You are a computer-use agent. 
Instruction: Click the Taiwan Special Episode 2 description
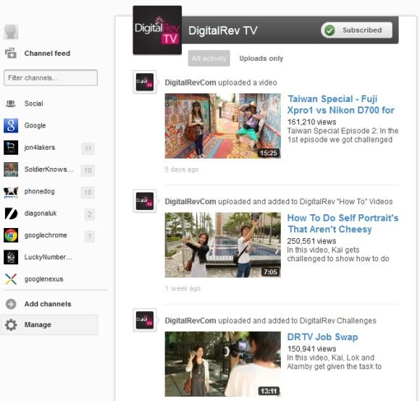point(343,135)
